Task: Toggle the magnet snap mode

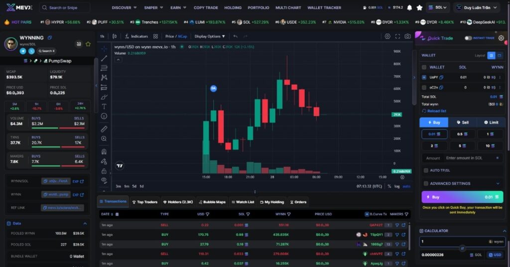Action: [x=104, y=151]
